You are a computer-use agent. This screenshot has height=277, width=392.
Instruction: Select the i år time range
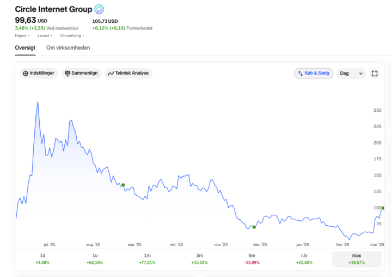[x=304, y=258]
